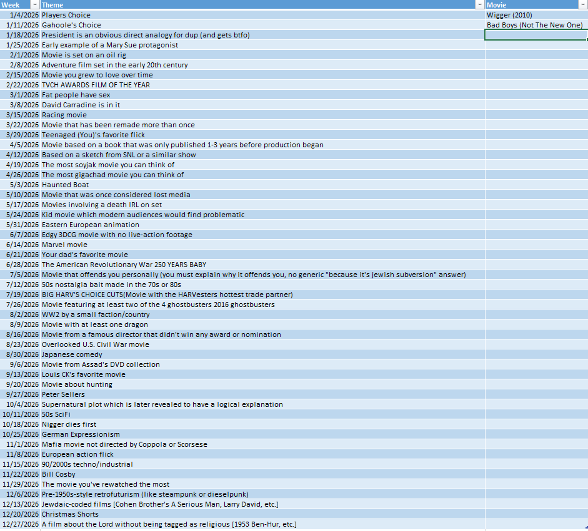Viewport: 588px width, 531px height.
Task: Select the "German Expressionism" cell
Action: [81, 434]
